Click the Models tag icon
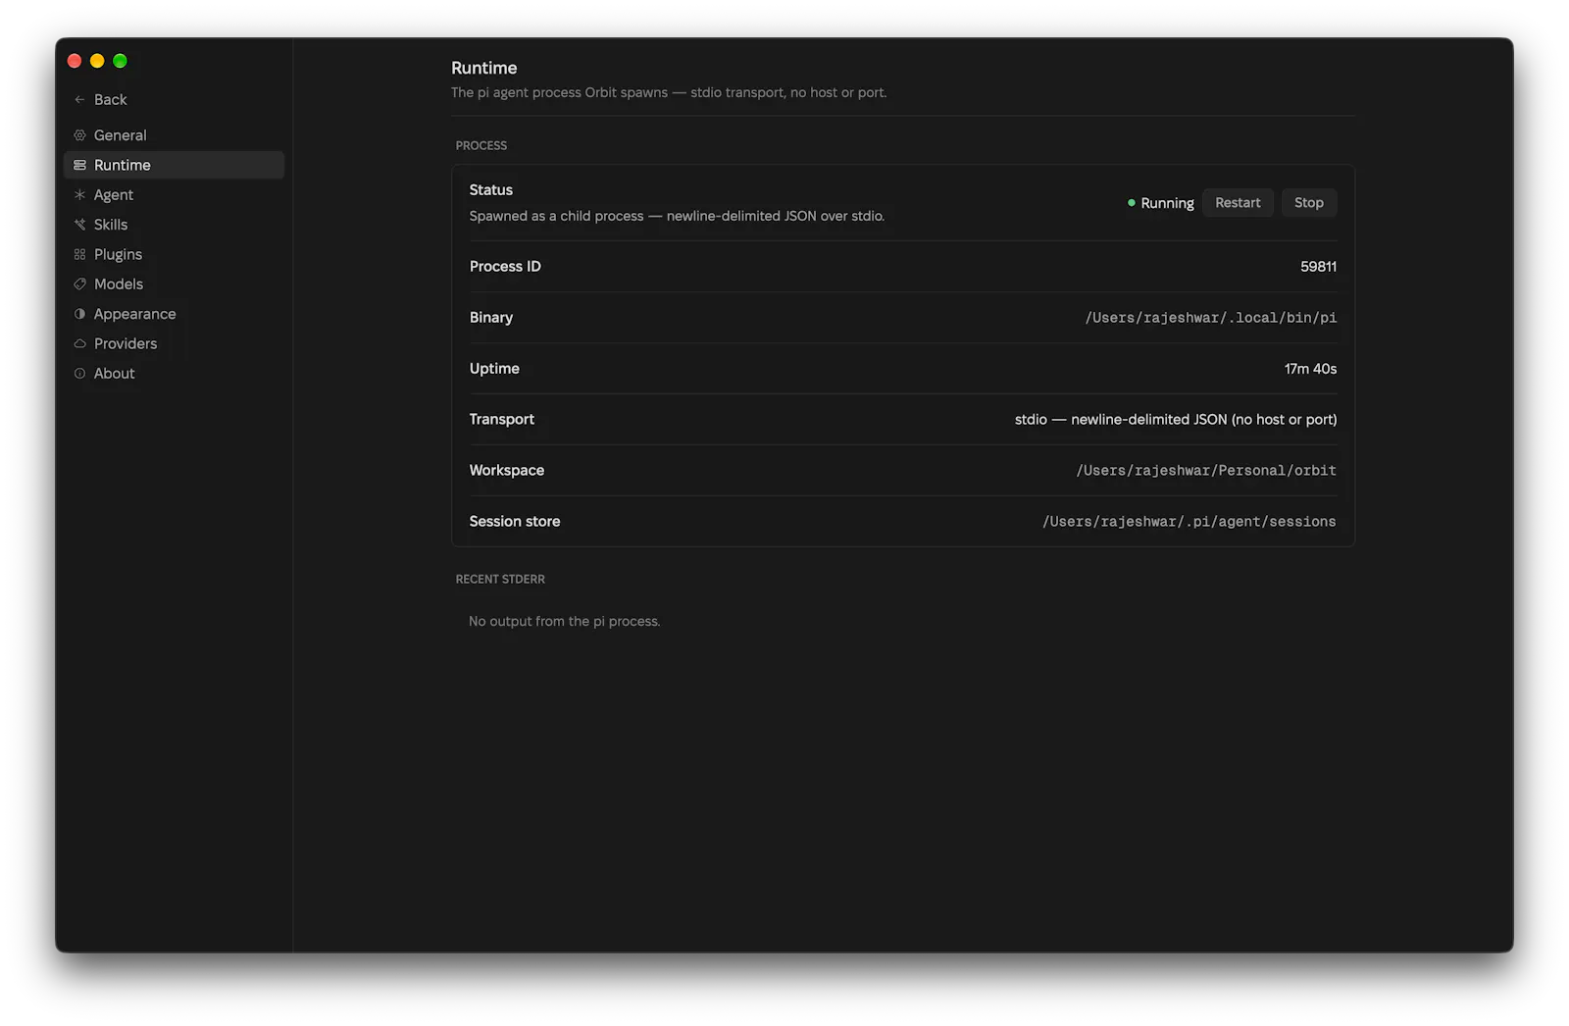Image resolution: width=1569 pixels, height=1026 pixels. pyautogui.click(x=79, y=284)
